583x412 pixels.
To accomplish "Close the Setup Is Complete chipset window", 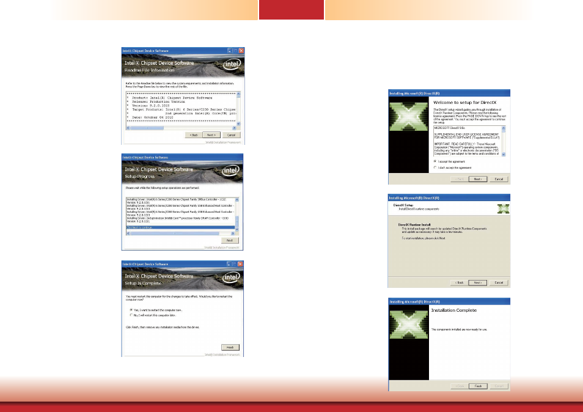I will (241, 264).
